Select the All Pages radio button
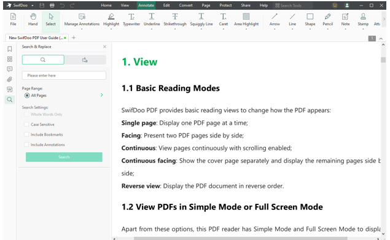390x240 pixels. point(27,95)
